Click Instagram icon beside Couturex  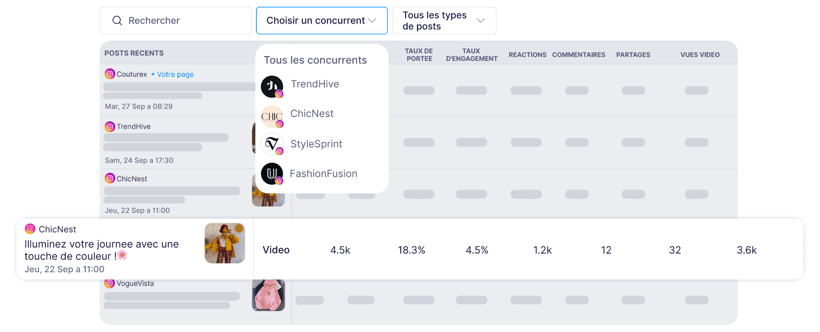point(110,74)
